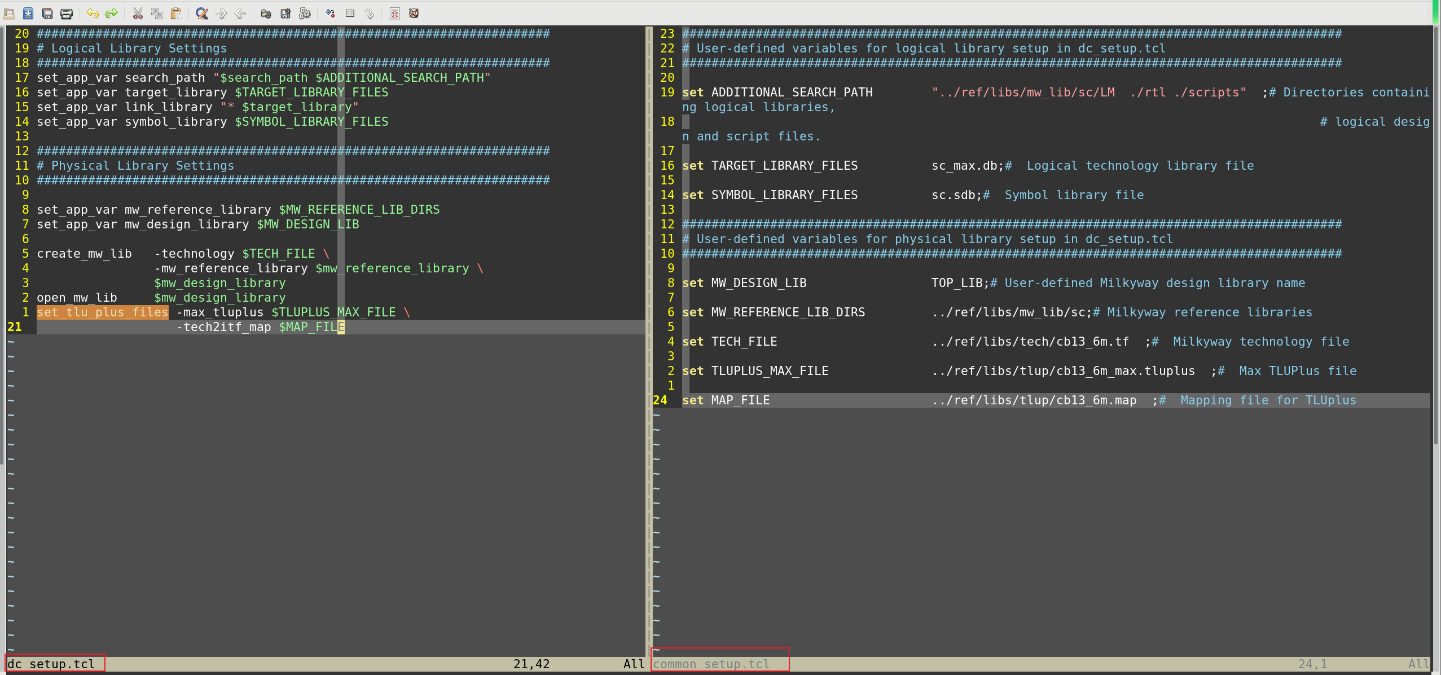Screen dimensions: 1441x675
Task: Redo the last undone edit
Action: coord(112,13)
